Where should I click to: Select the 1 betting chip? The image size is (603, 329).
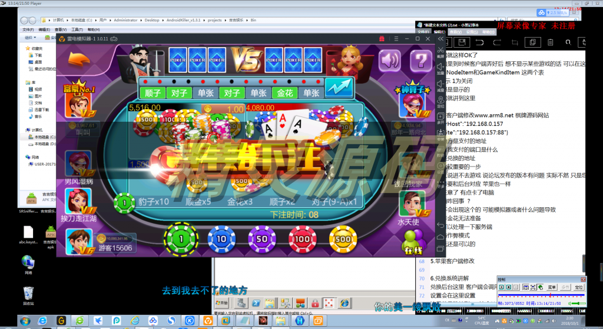pyautogui.click(x=181, y=239)
